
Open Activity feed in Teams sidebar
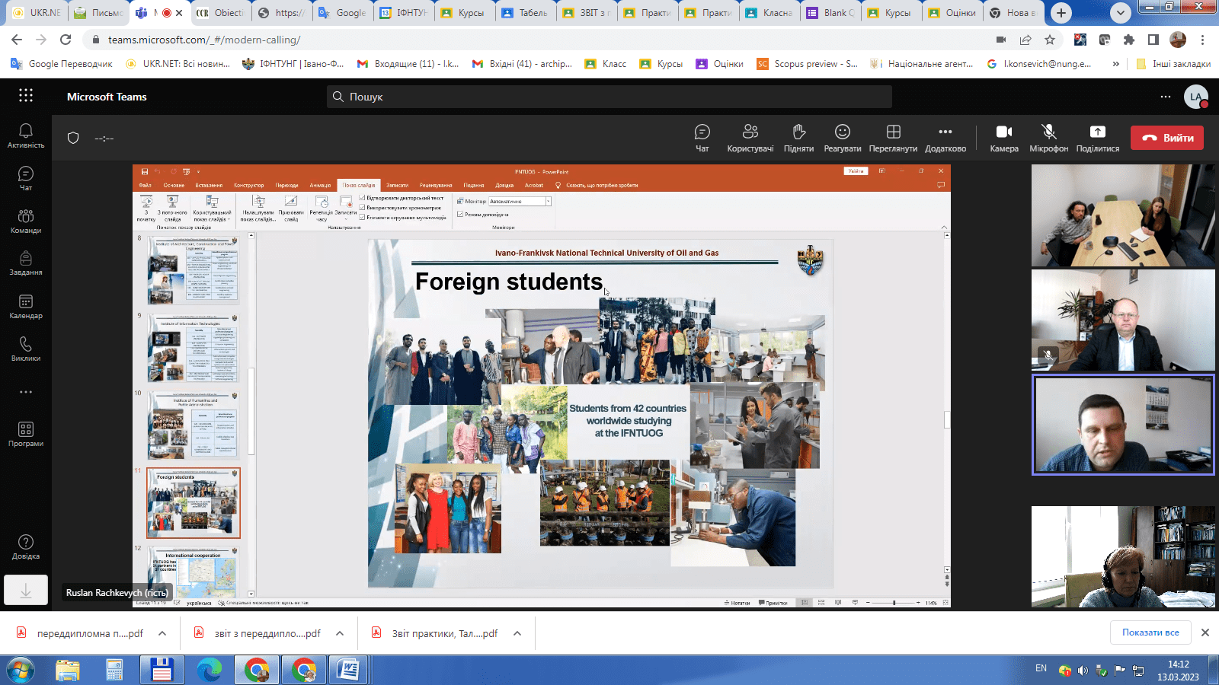[26, 135]
